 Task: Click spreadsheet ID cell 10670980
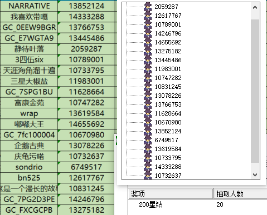pos(86,135)
